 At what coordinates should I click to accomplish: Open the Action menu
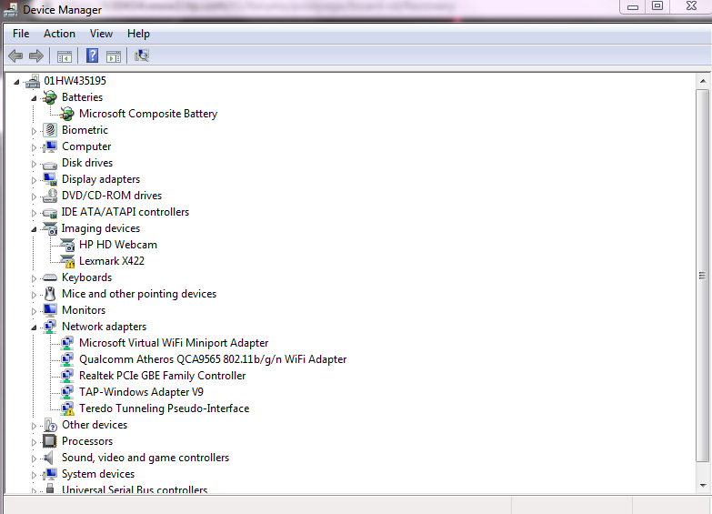point(59,34)
